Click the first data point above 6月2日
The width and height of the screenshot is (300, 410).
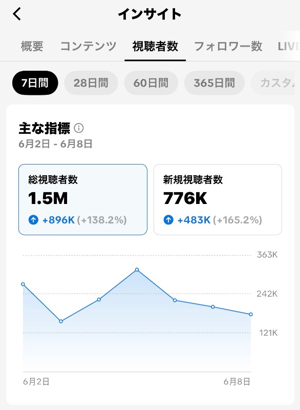[x=23, y=284]
